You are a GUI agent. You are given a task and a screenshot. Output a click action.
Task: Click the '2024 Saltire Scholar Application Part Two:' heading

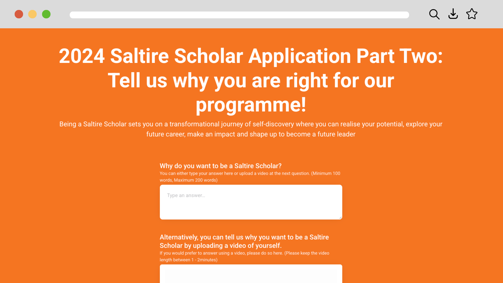coord(251,56)
